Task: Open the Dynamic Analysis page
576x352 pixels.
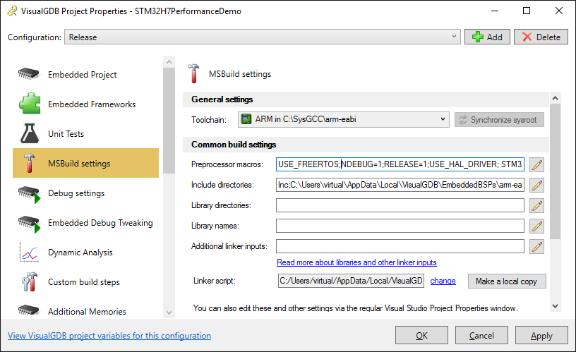Action: pos(85,252)
